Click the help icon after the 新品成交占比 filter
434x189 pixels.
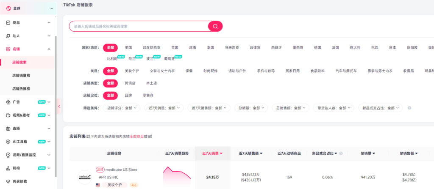coord(409,108)
